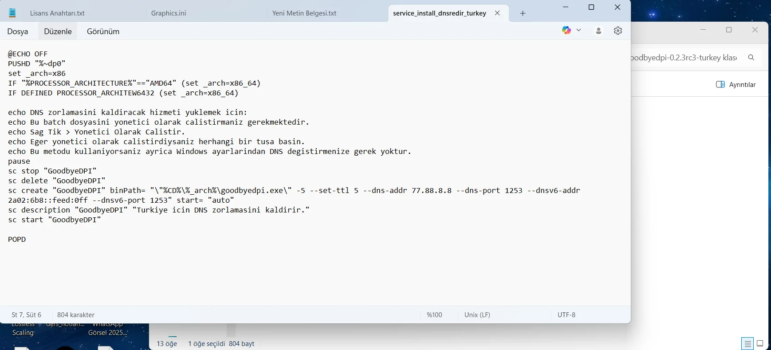
Task: Click the 'set _arch=x86' line
Action: coord(37,74)
